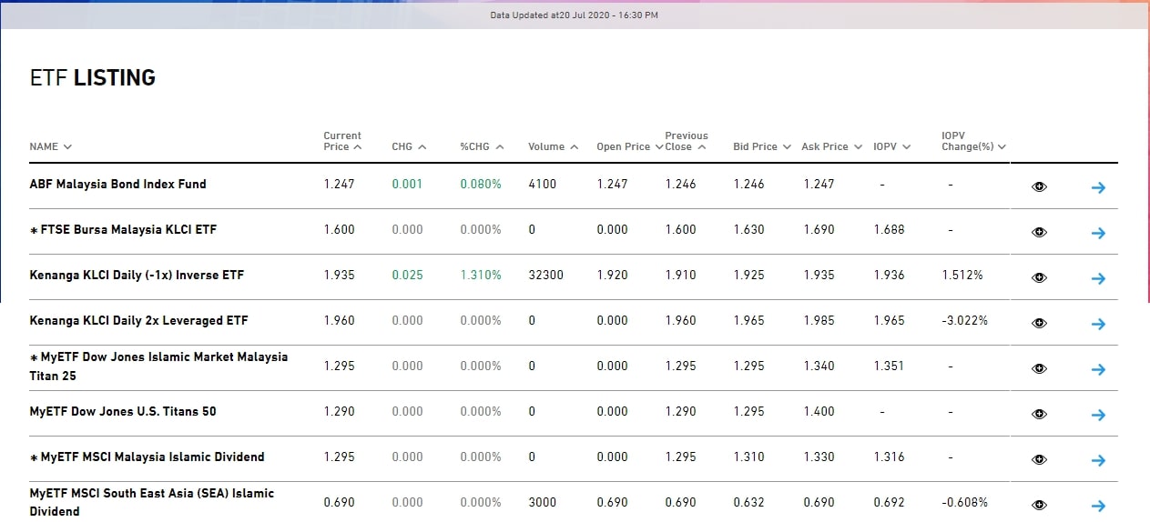Screen dimensions: 1150x522
Task: Sort by Previous Close column header
Action: click(x=687, y=141)
